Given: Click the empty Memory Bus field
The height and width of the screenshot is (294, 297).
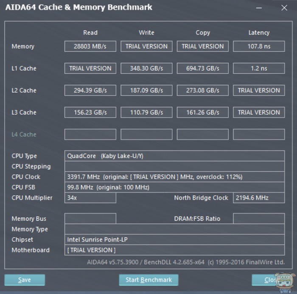Looking at the screenshot, I should tap(90, 218).
